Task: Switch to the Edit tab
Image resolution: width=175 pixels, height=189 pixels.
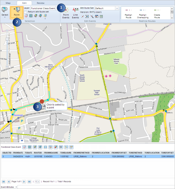Action: click(x=24, y=3)
